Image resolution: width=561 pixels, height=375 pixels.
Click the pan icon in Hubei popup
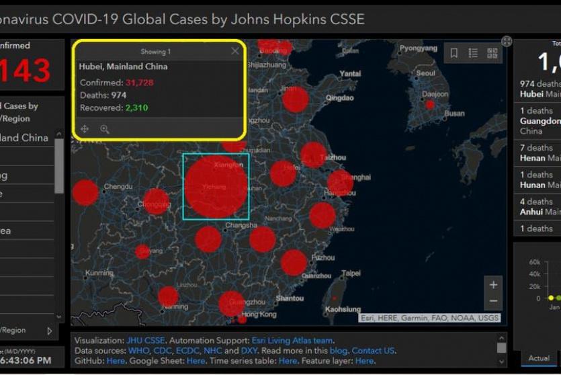[85, 129]
